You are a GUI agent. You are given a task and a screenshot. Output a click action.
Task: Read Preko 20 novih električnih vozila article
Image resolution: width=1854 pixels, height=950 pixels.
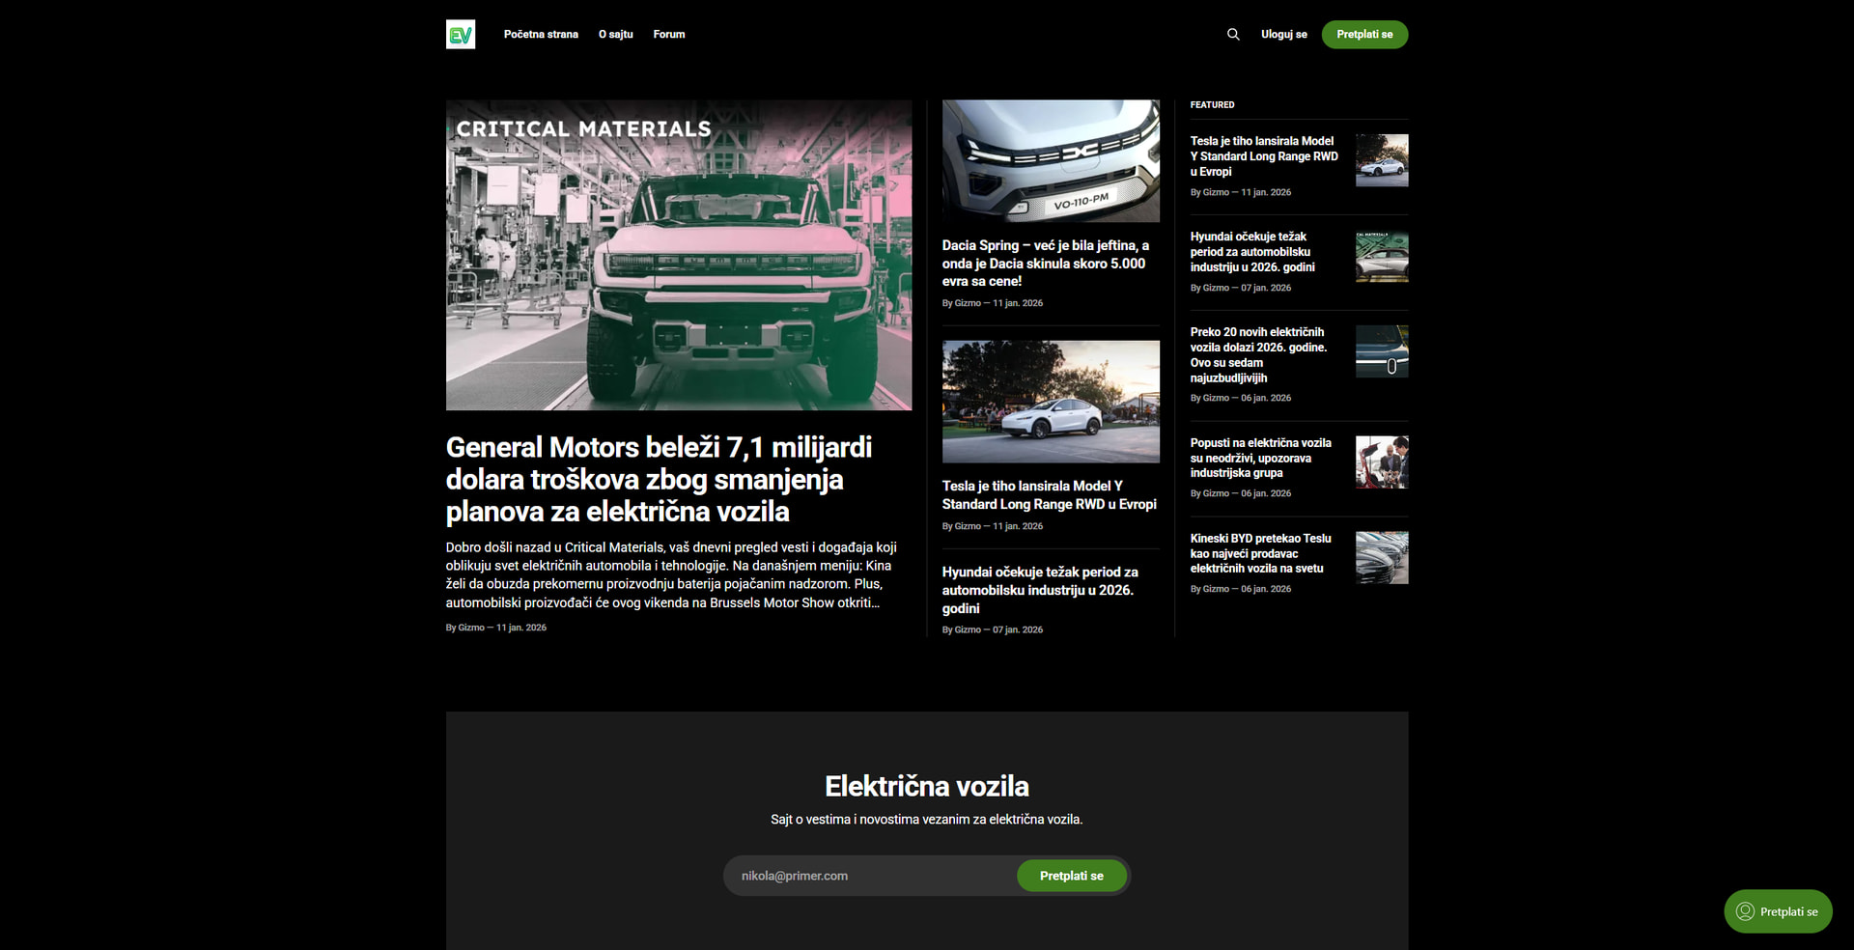point(1258,354)
